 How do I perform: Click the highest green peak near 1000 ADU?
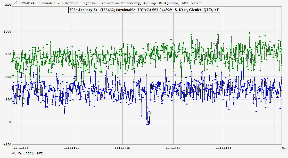coord(249,33)
